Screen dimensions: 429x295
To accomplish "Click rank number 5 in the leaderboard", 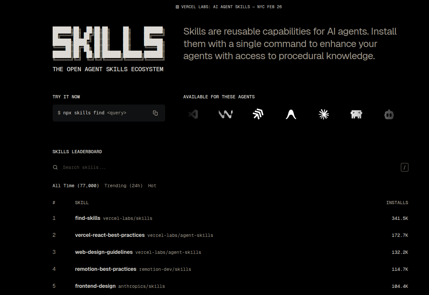I will point(54,286).
